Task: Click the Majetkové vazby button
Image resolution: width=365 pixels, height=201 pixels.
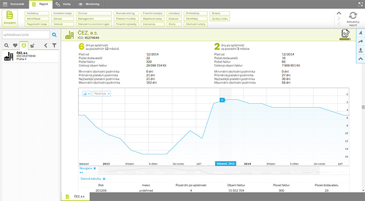Action: [x=152, y=19]
